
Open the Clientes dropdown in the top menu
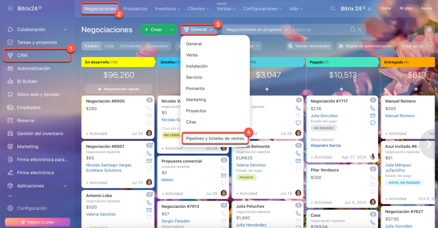198,9
